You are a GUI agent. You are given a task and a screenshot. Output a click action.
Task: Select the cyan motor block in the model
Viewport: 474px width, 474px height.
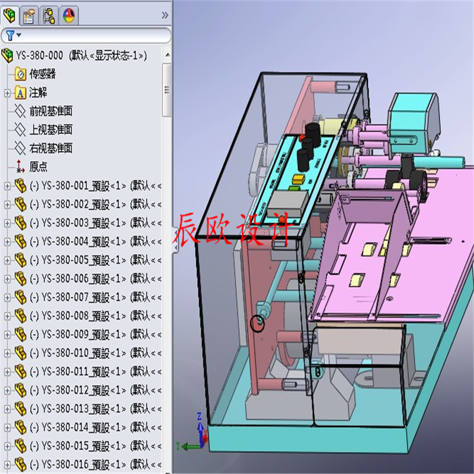(x=413, y=124)
